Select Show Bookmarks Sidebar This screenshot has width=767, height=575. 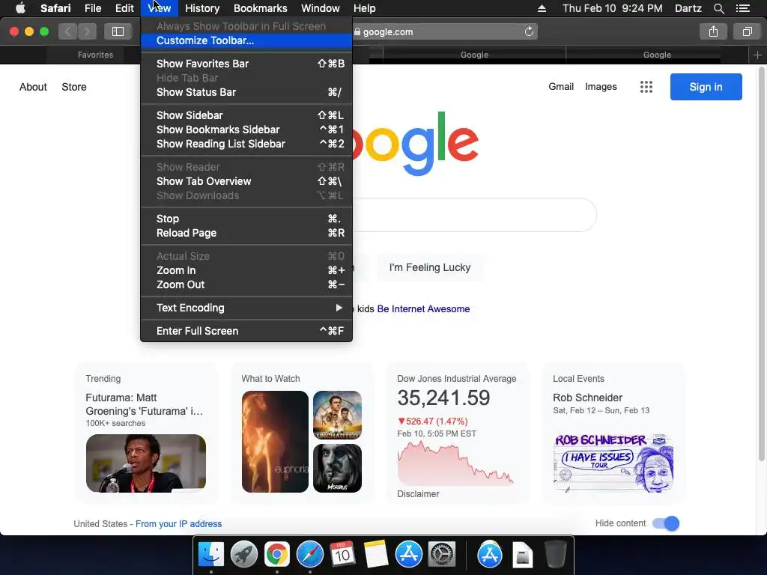(x=246, y=130)
